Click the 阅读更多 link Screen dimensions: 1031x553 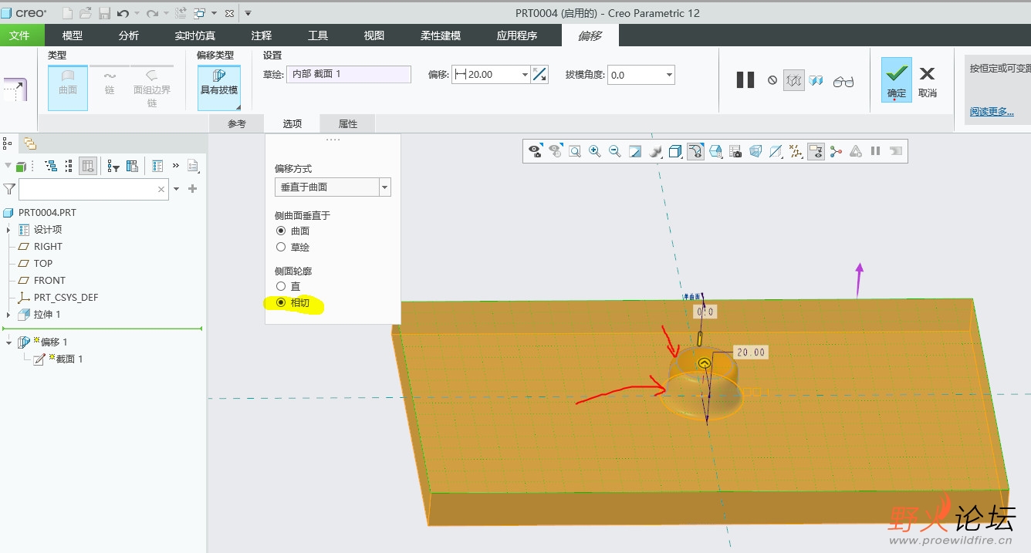point(992,112)
